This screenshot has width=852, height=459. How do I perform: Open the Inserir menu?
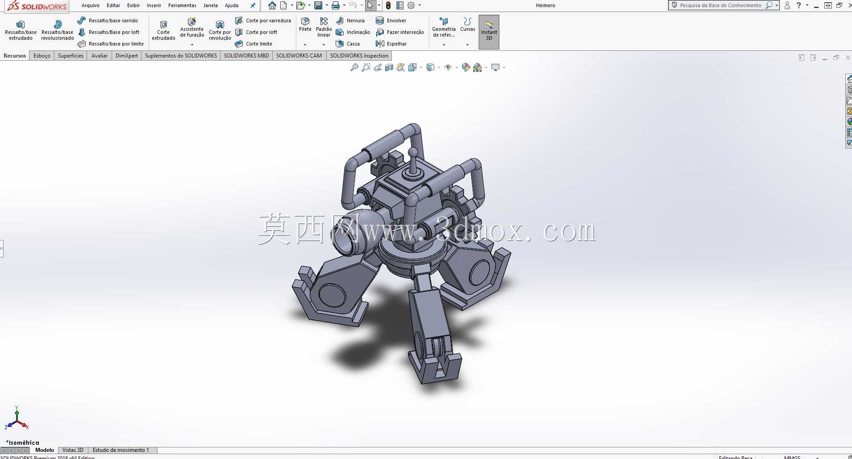[x=154, y=5]
